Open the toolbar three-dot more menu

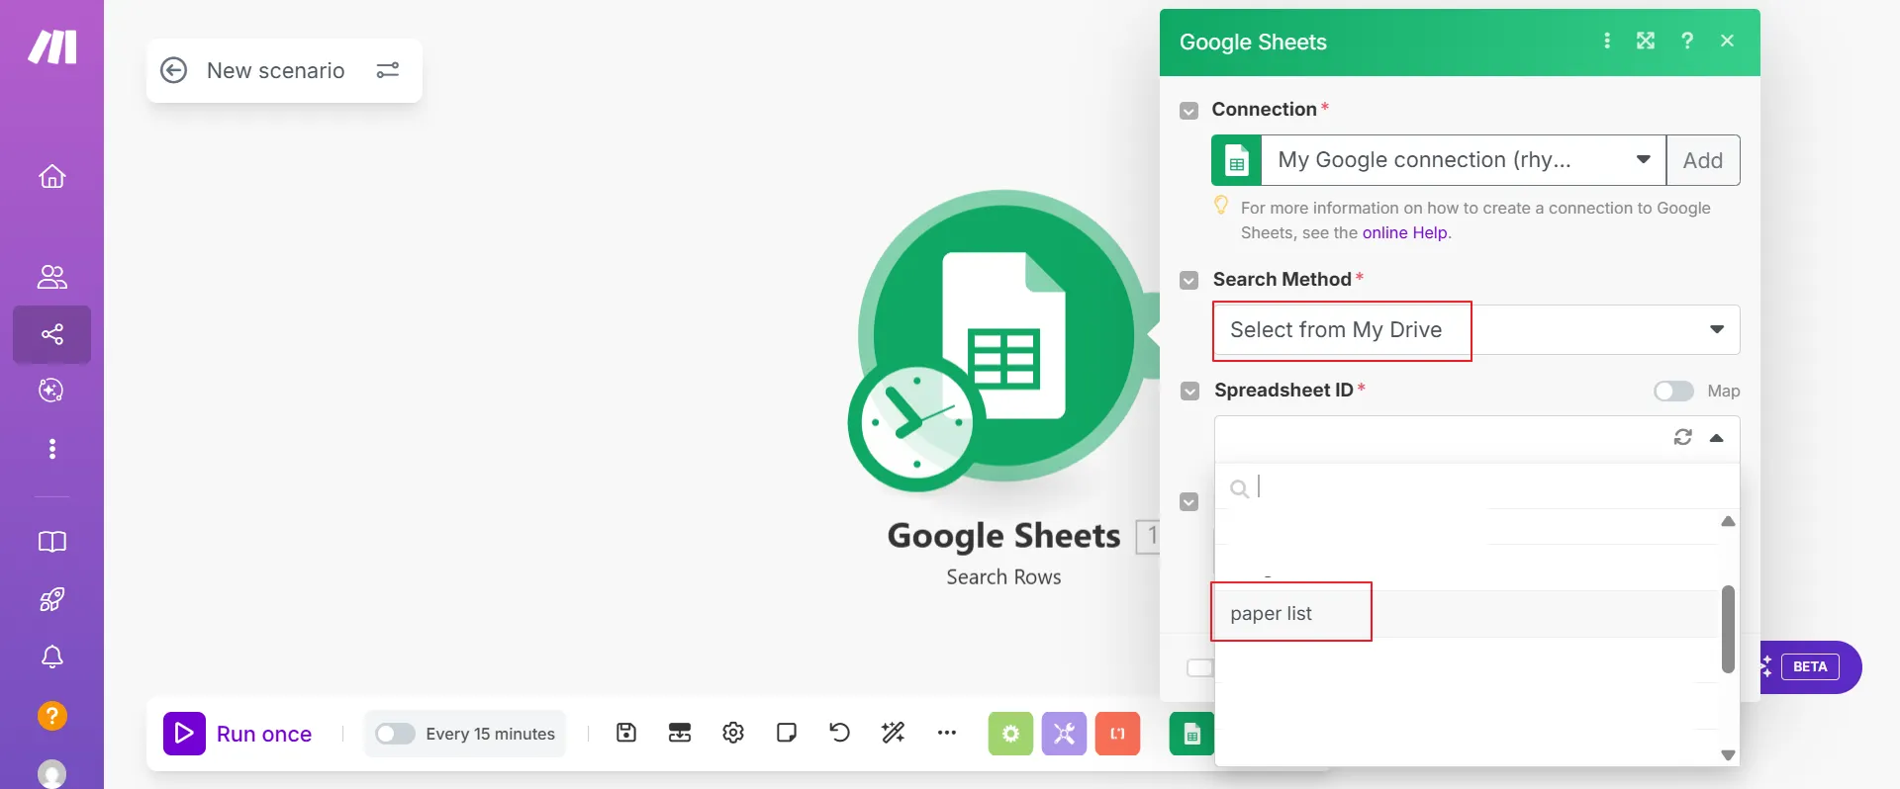[947, 733]
